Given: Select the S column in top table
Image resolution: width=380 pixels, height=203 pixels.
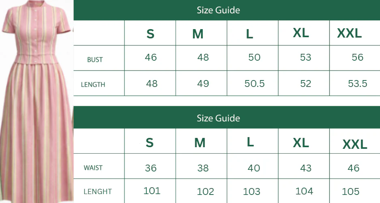Looking at the screenshot, I should 150,34.
